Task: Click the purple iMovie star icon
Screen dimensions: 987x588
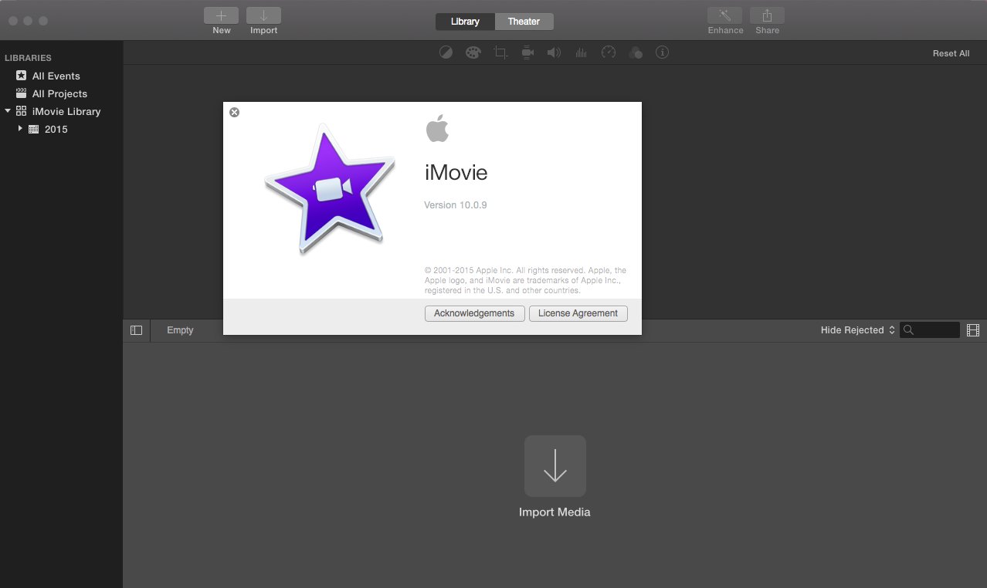Action: tap(330, 188)
